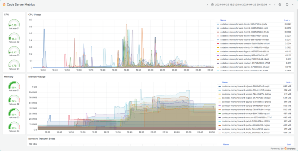The image size is (298, 151).
Task: Open the Memory Usage panel title menu
Action: (37, 77)
